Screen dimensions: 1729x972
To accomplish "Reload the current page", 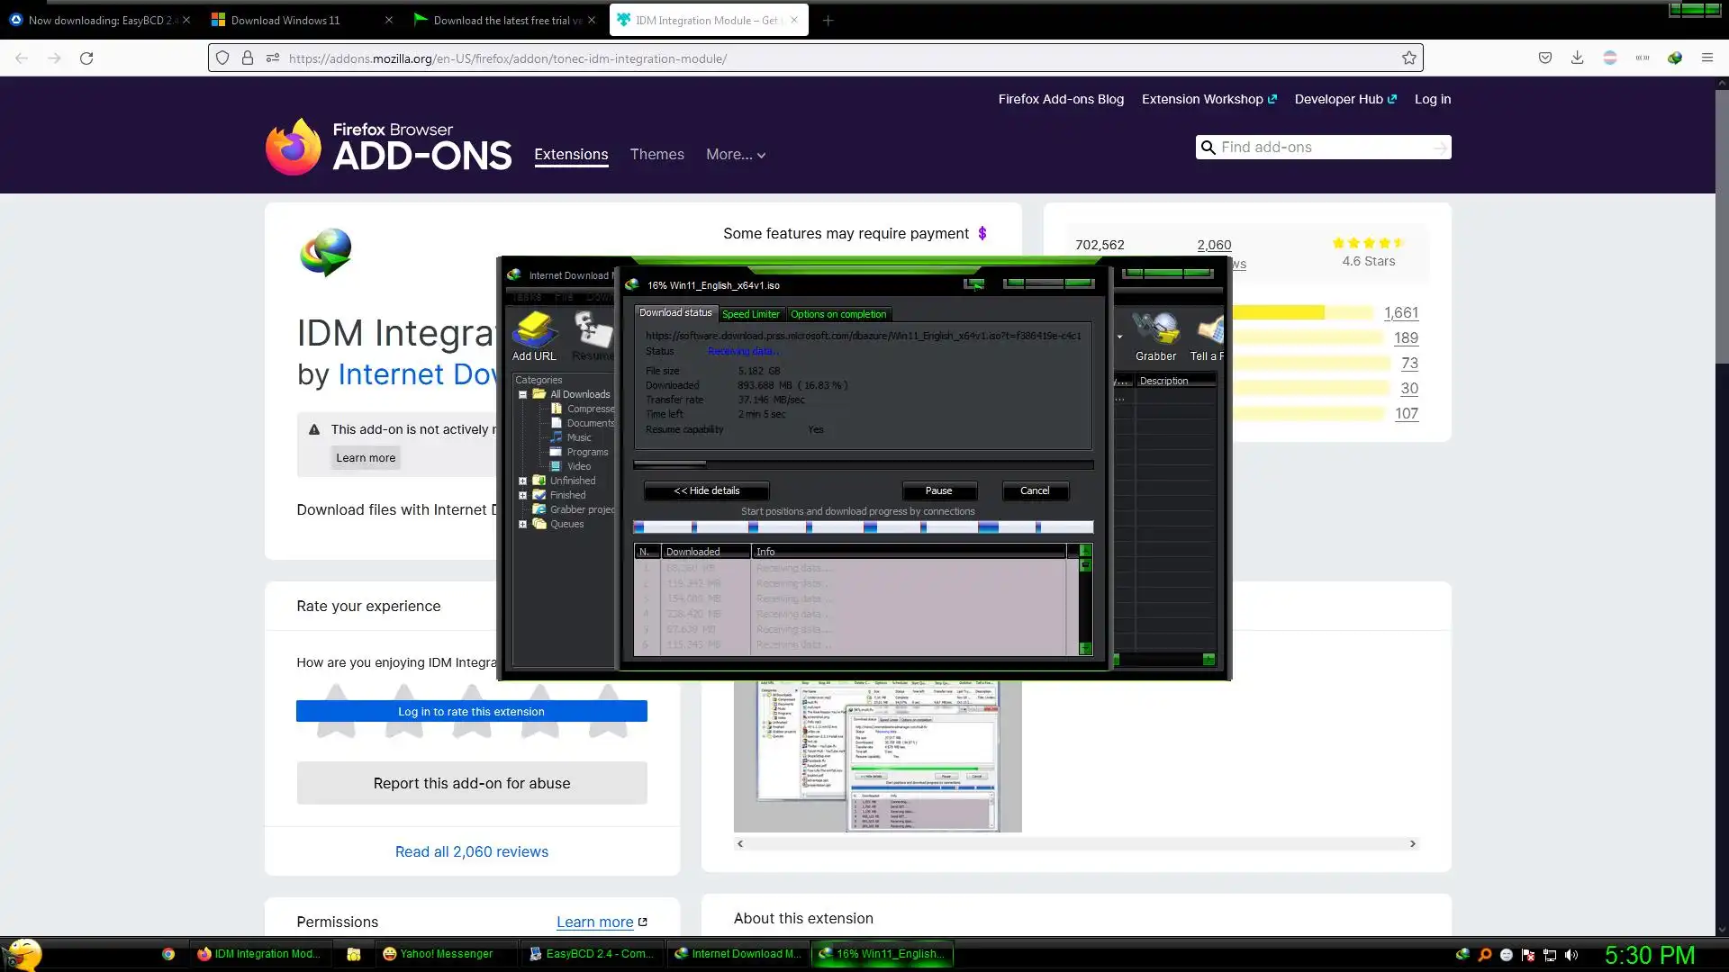I will click(86, 58).
